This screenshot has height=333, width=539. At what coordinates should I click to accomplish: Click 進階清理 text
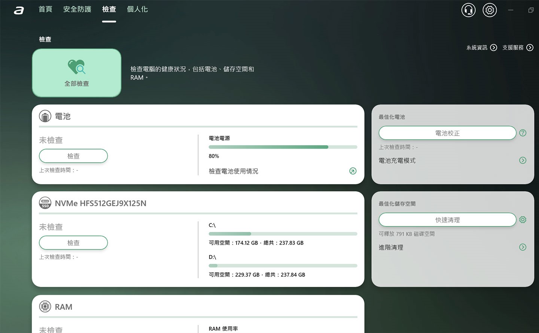(x=391, y=247)
